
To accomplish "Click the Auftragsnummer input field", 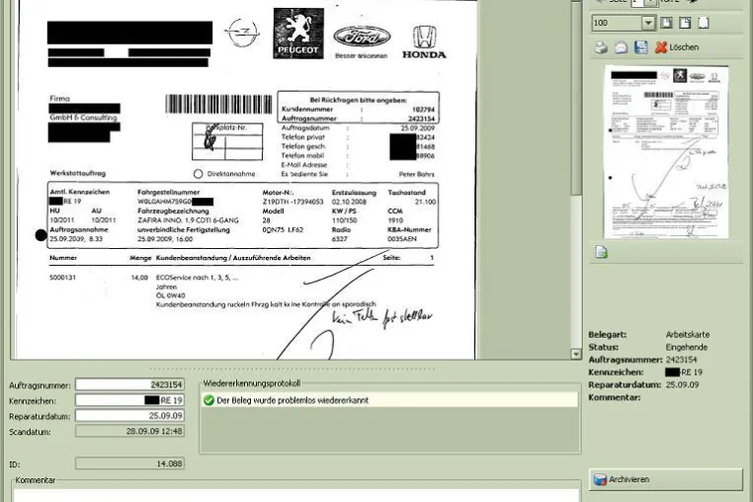I will (129, 384).
